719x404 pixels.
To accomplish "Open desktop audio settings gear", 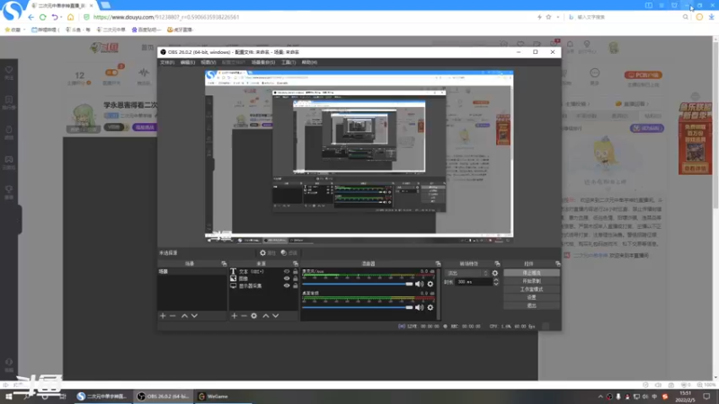I will click(431, 307).
